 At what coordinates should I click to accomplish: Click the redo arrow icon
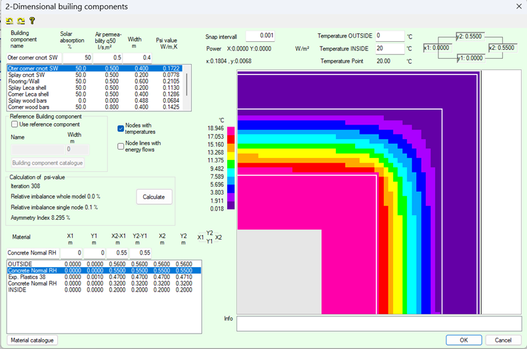coord(20,21)
